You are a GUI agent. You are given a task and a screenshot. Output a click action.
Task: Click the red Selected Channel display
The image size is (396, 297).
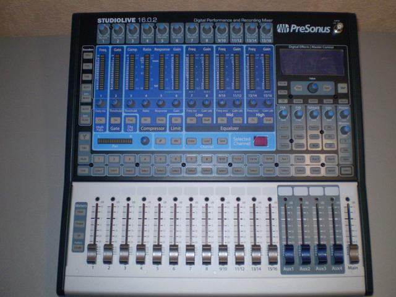(260, 141)
